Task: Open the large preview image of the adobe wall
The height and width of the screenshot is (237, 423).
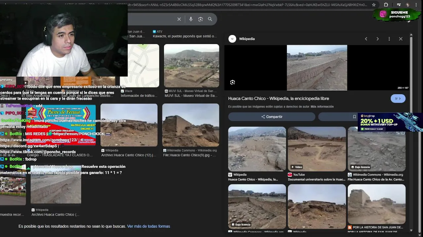Action: [x=317, y=67]
